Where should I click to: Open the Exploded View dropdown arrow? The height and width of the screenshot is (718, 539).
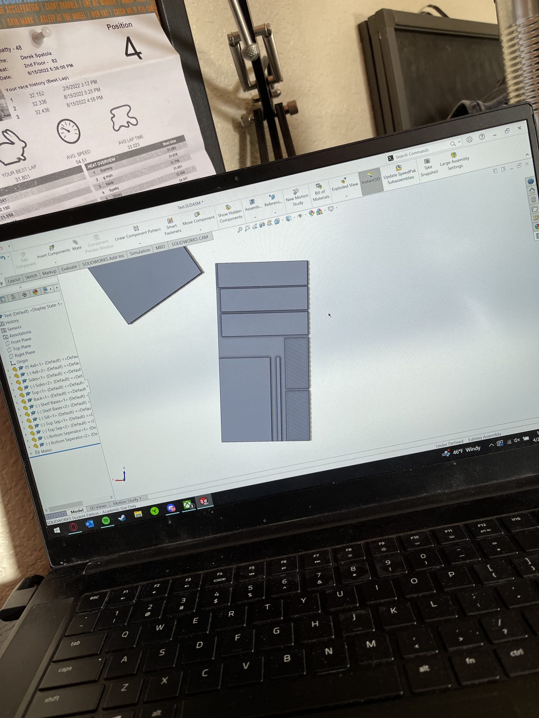[x=346, y=196]
